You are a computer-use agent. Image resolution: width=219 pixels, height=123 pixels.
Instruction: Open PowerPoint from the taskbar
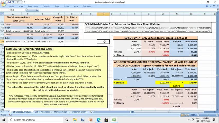tap(90, 120)
